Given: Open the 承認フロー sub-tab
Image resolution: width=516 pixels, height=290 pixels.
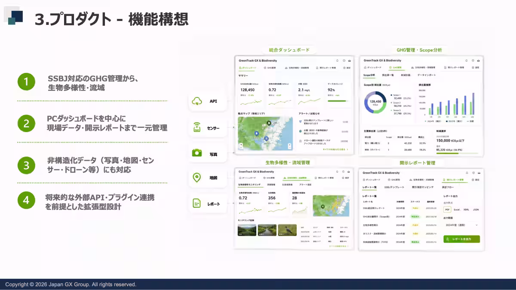Looking at the screenshot, I should point(448,187).
